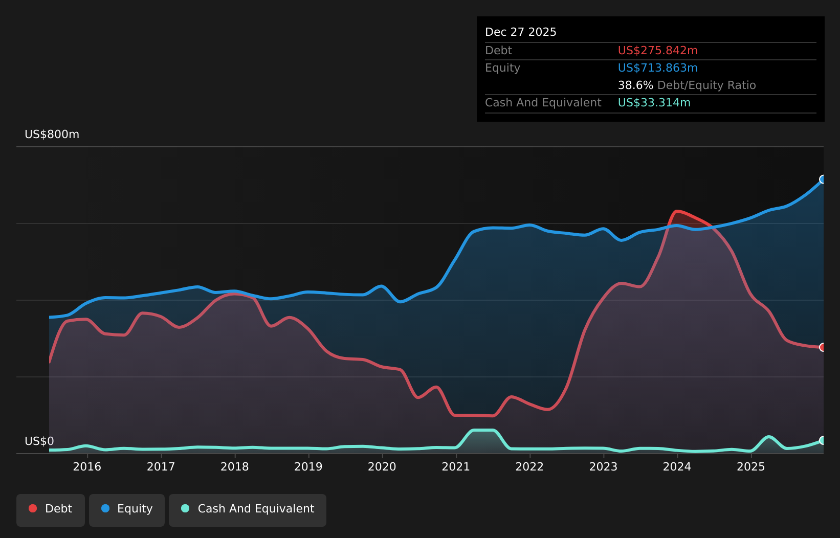Click the 2017 x-axis label
This screenshot has height=538, width=840.
tap(161, 466)
